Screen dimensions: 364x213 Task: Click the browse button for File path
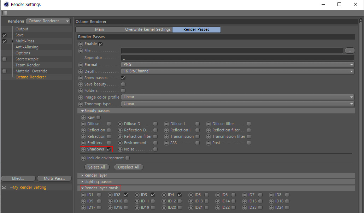pyautogui.click(x=350, y=51)
